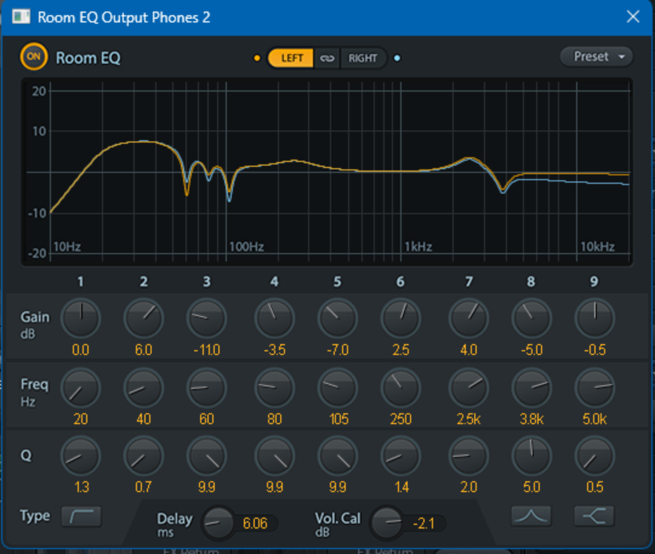655x554 pixels.
Task: Close the Room EQ Output Phones 2 window
Action: [x=633, y=16]
